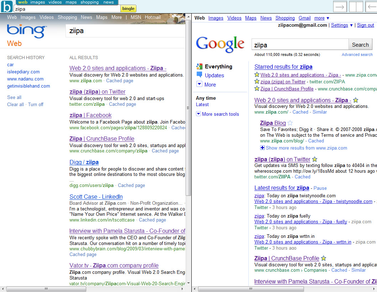Screen dimensions: 377x292
Task: Click 'Latest' time filter in Google sidebar
Action: point(202,105)
